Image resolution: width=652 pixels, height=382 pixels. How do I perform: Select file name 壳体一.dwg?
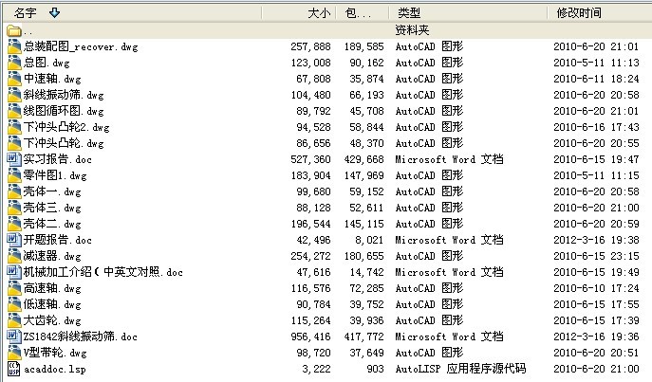pyautogui.click(x=52, y=191)
